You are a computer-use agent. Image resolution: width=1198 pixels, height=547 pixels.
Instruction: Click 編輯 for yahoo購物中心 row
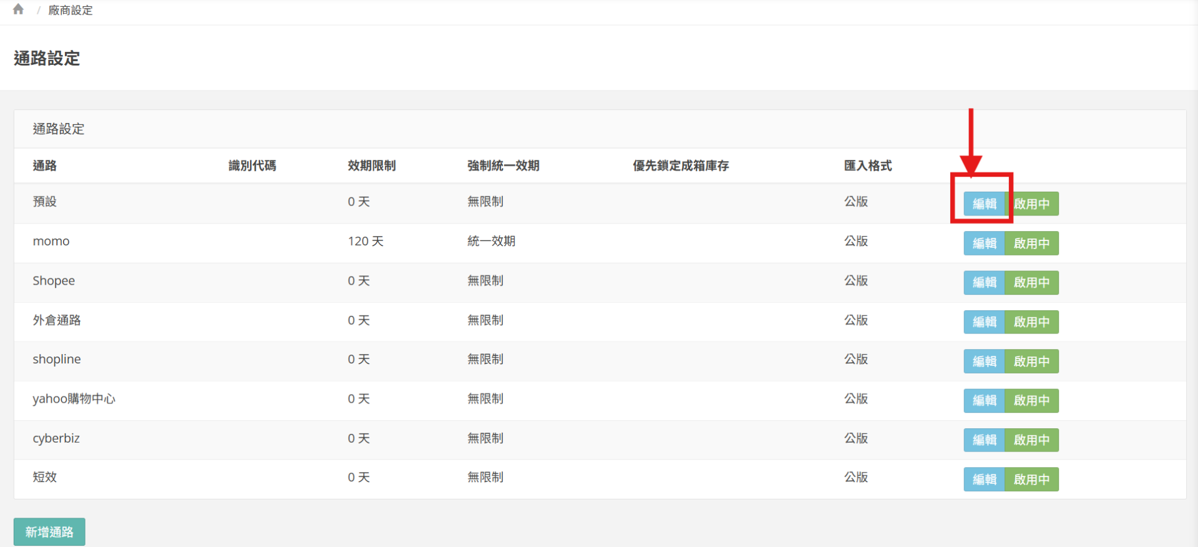(x=984, y=401)
